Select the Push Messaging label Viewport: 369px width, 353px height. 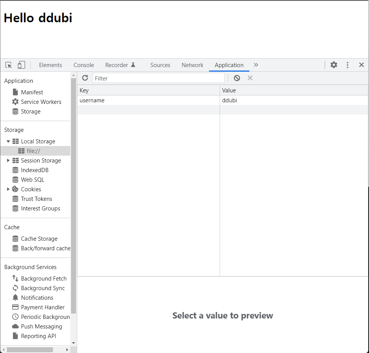pyautogui.click(x=41, y=327)
